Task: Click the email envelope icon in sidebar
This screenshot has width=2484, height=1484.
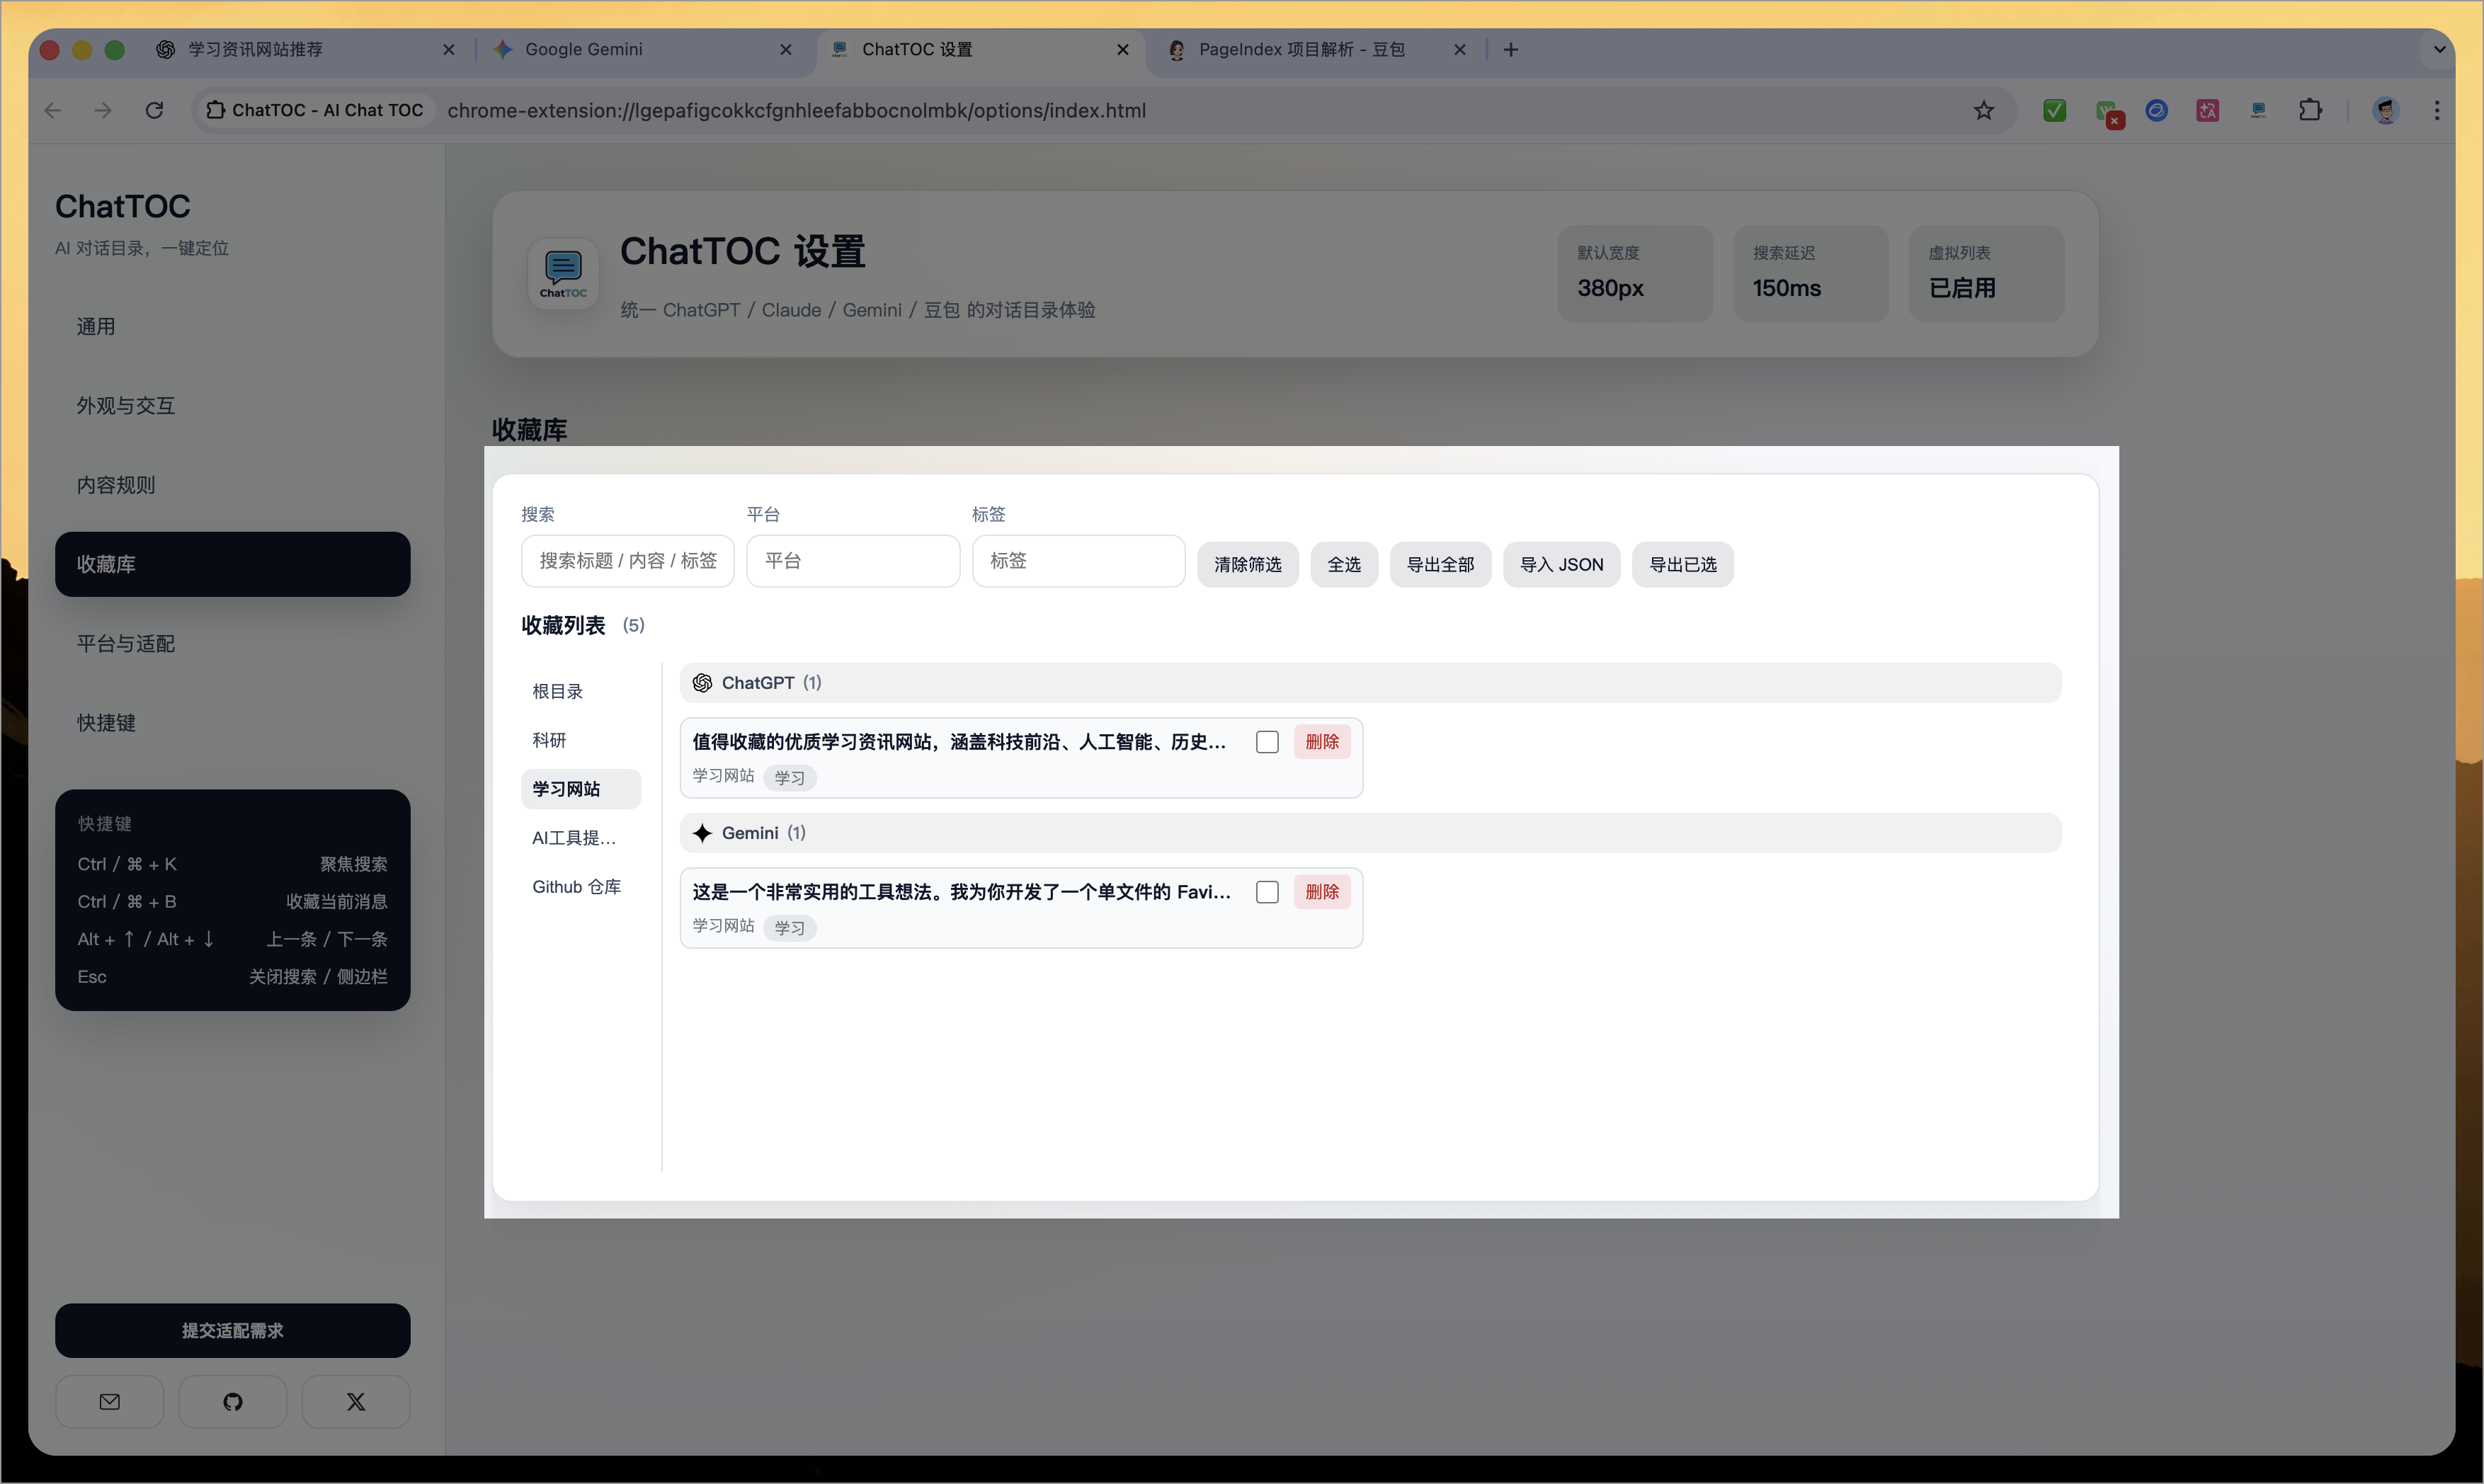Action: click(110, 1401)
